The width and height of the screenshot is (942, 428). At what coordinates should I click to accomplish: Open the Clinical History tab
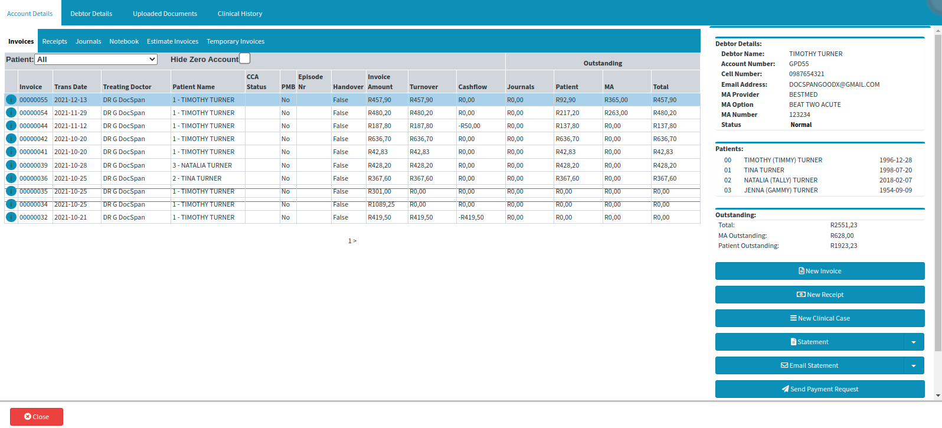[240, 14]
